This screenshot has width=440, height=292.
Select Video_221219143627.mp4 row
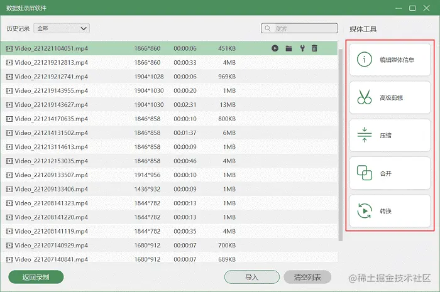coord(169,105)
